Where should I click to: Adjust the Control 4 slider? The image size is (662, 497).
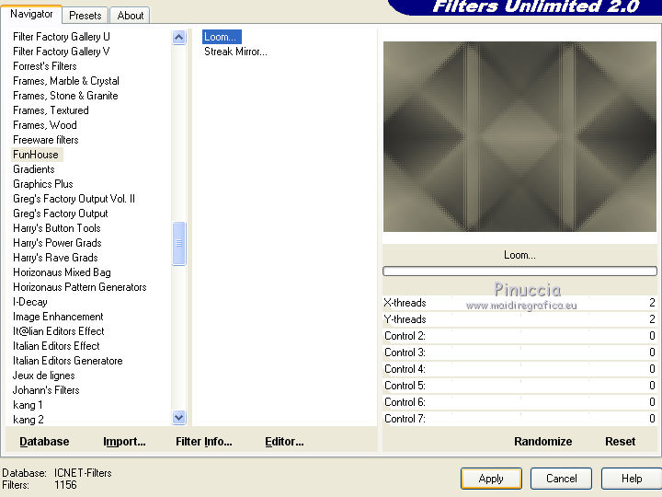[519, 369]
